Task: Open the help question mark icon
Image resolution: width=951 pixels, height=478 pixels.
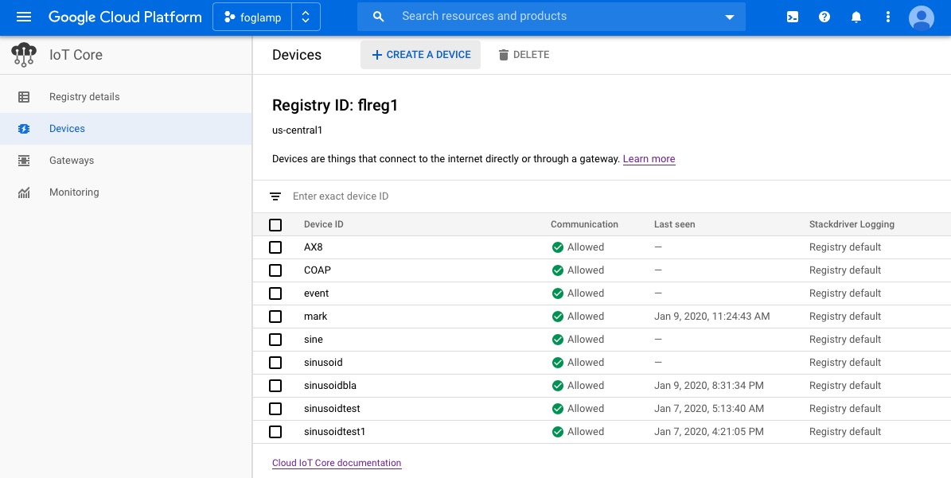Action: 824,17
